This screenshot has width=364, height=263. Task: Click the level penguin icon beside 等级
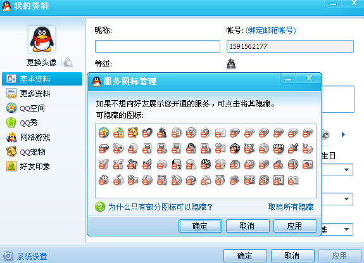tap(231, 63)
